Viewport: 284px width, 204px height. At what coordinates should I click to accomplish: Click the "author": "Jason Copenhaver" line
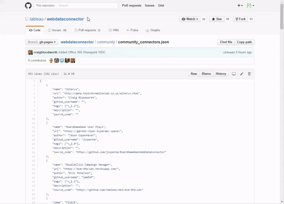tap(75, 136)
